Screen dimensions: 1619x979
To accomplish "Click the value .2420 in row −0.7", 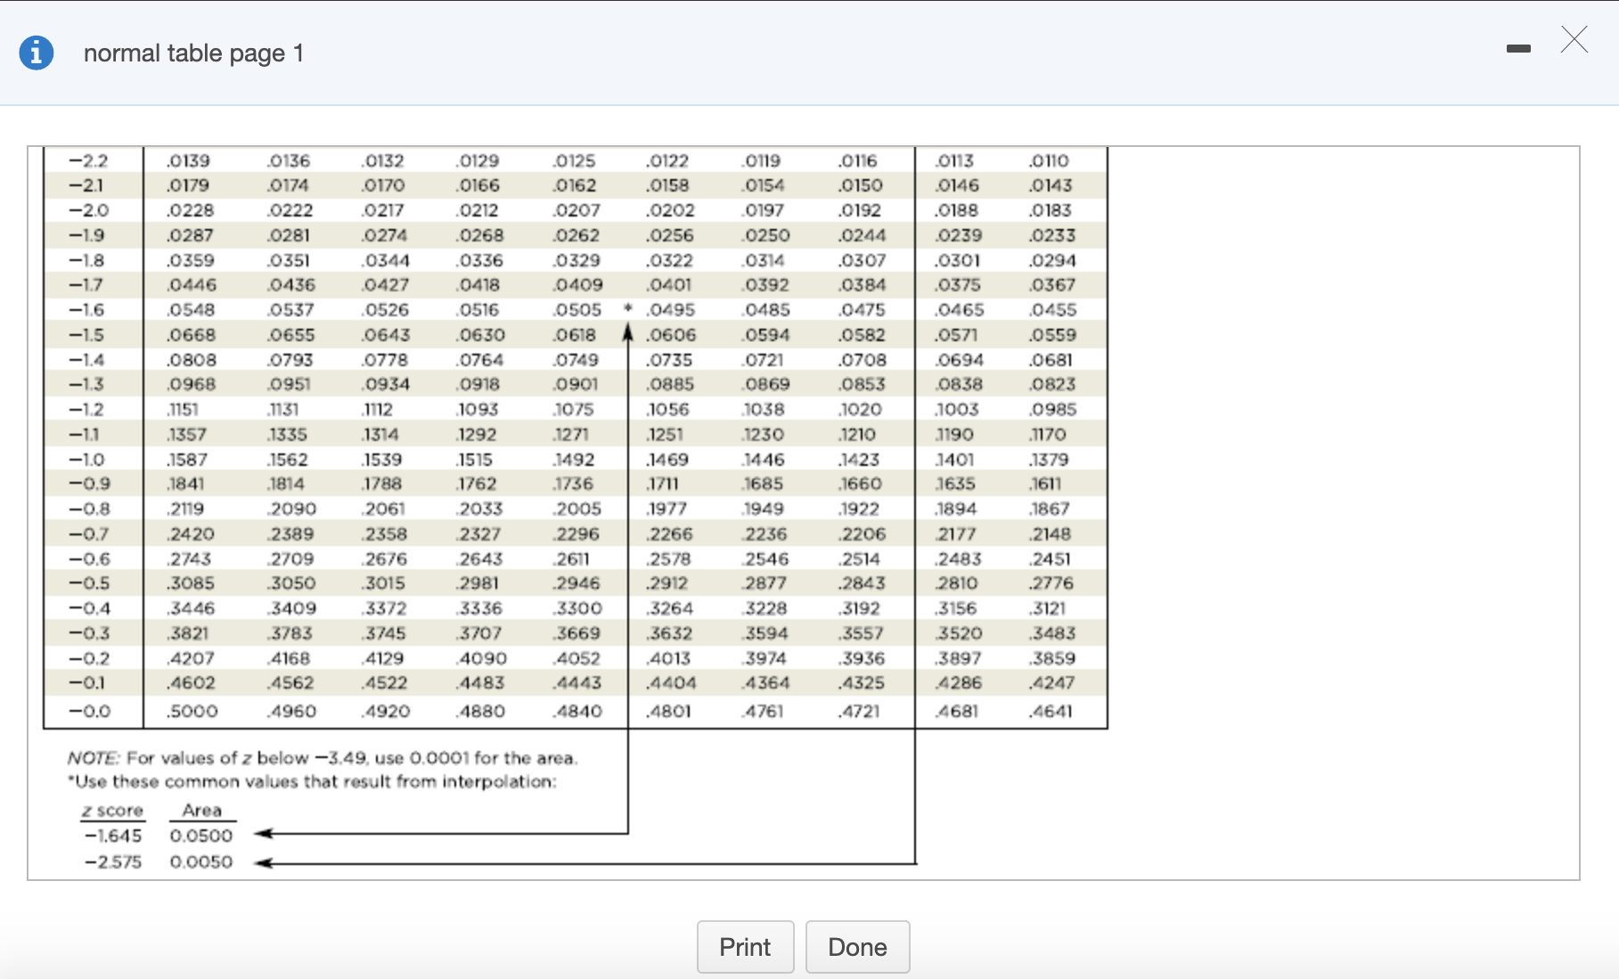I will point(192,534).
